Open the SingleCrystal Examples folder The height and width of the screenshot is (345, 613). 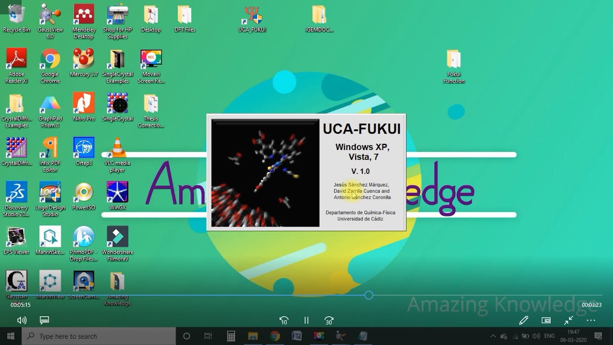point(117,66)
